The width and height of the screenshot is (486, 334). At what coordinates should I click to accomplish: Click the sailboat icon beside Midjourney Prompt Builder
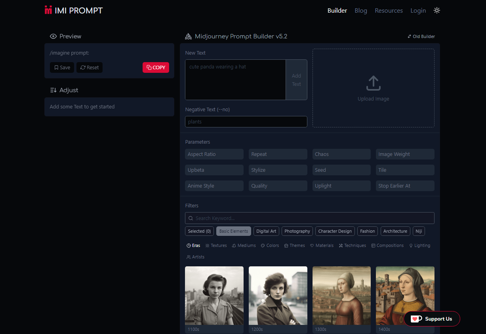coord(189,36)
